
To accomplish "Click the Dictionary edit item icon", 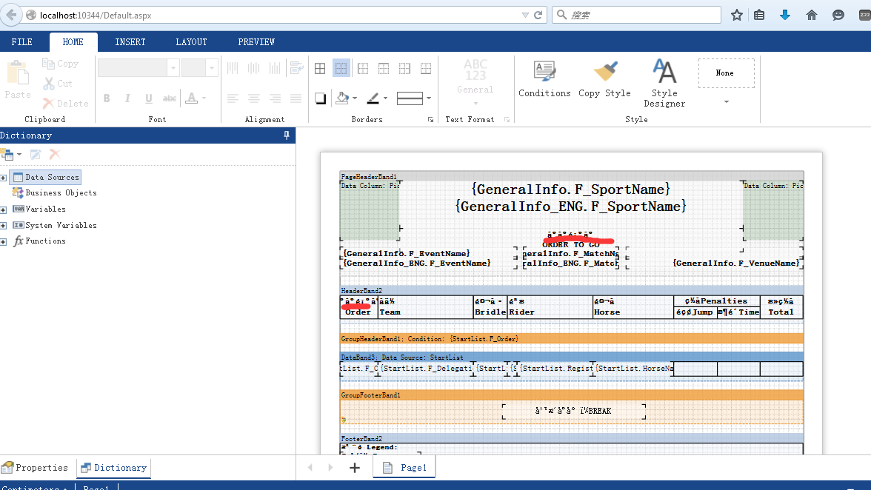I will coord(36,154).
